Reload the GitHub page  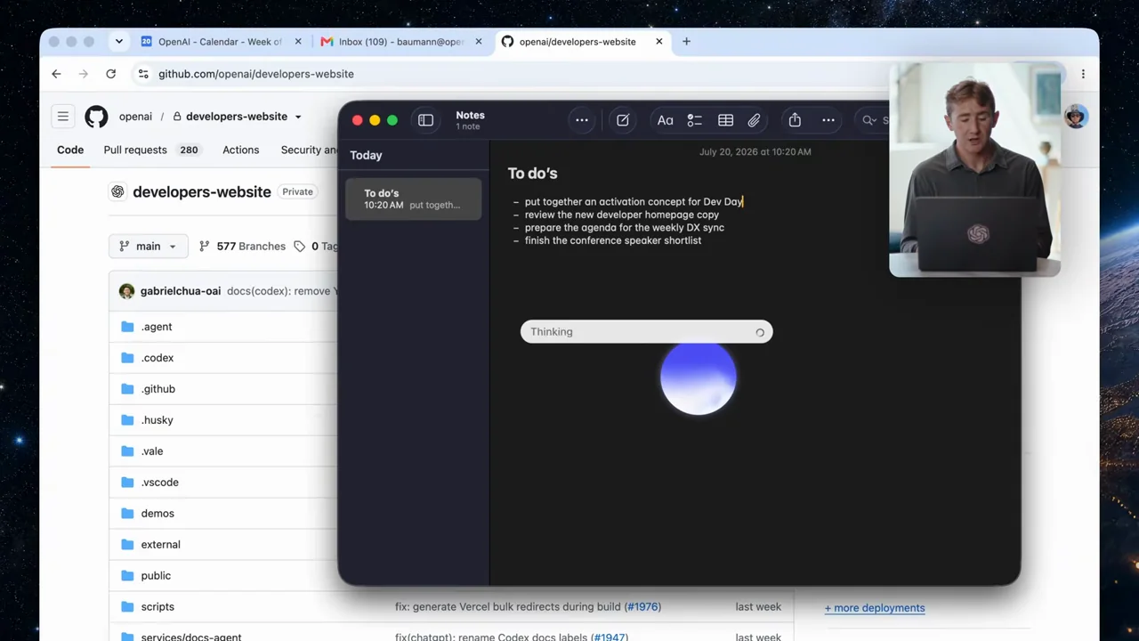click(x=110, y=74)
